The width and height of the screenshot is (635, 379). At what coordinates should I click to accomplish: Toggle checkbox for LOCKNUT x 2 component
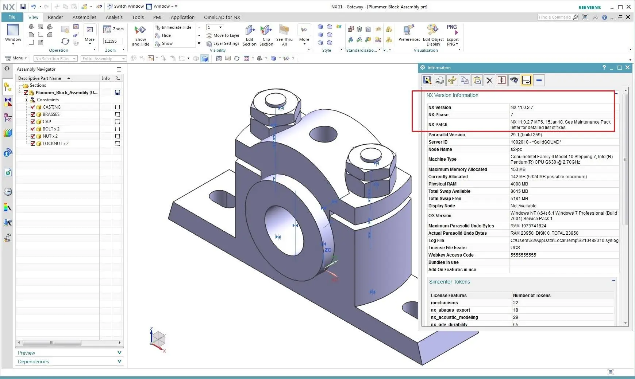point(33,144)
